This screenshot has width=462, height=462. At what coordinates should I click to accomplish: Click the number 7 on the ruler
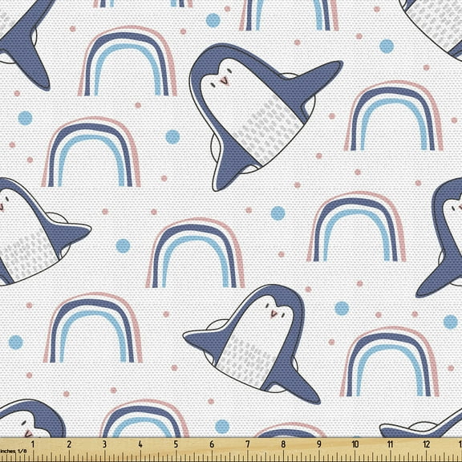click(248, 444)
